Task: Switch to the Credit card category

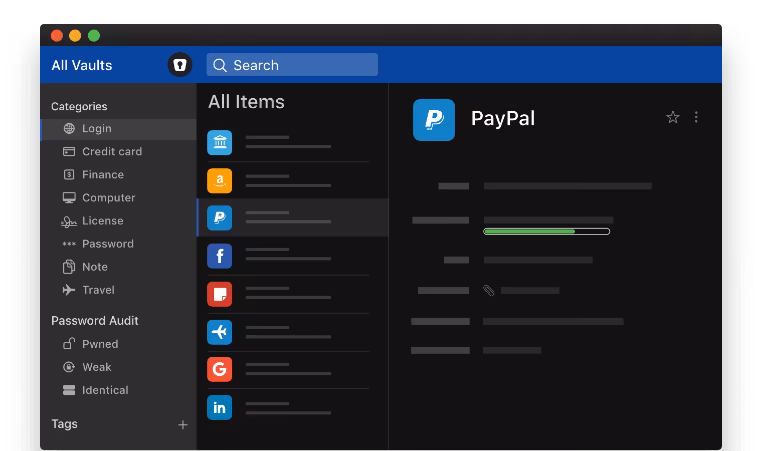Action: point(112,151)
